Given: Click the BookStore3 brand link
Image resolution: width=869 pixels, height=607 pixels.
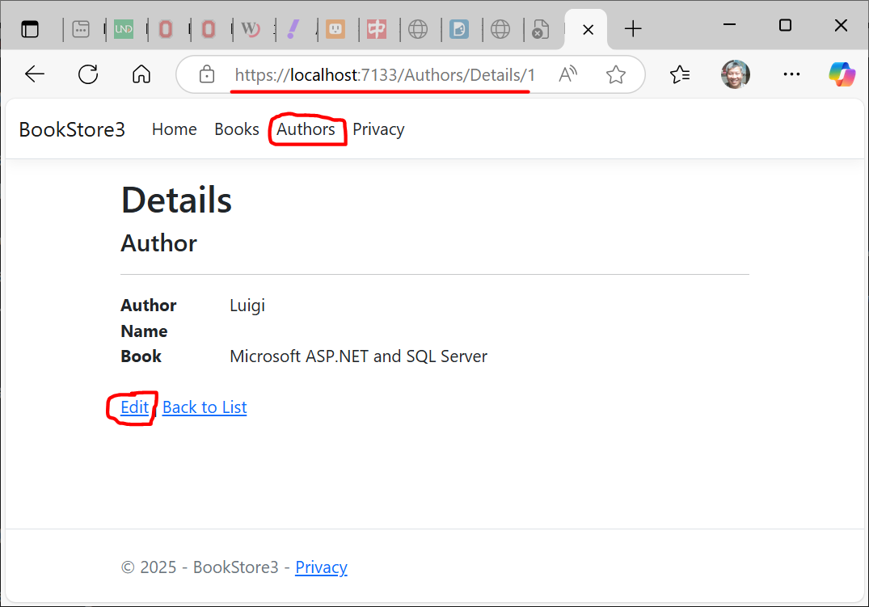Looking at the screenshot, I should click(x=72, y=129).
